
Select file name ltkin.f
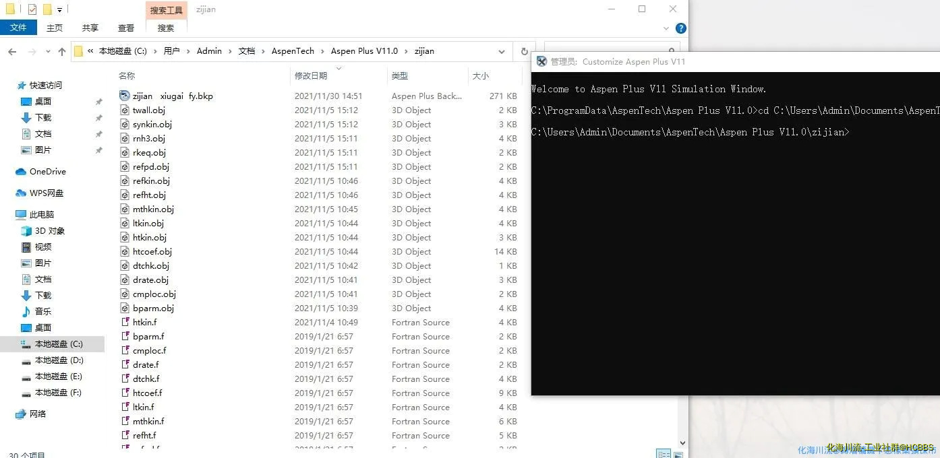pos(144,407)
